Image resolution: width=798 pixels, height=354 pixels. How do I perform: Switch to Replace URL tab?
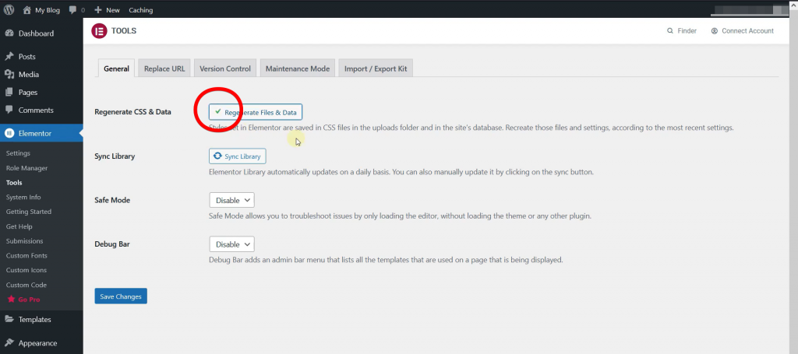(x=164, y=68)
